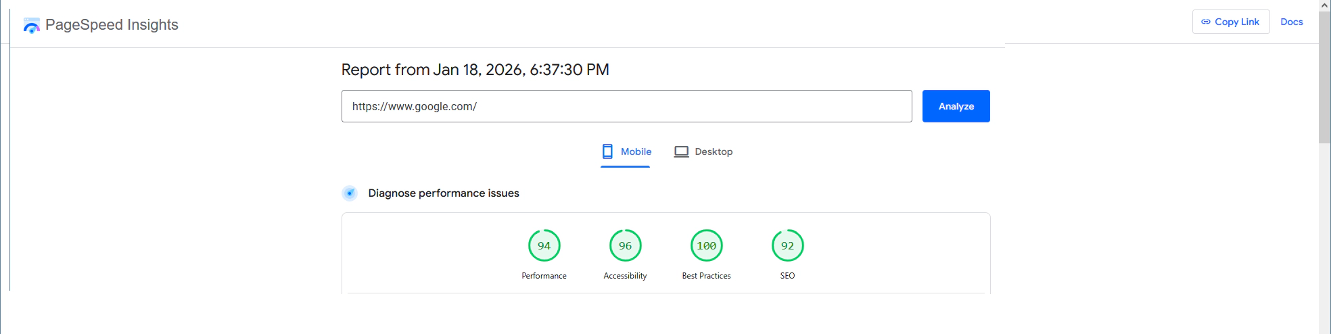Click the mobile phone icon
Screen dimensions: 1331x334
607,151
